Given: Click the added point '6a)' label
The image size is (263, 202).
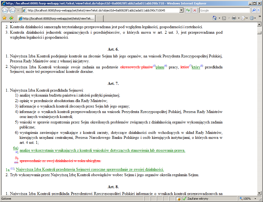Looking at the screenshot, I should click(x=16, y=148).
